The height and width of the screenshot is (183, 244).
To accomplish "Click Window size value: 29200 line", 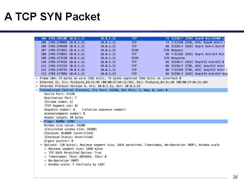I will [x=65, y=125].
